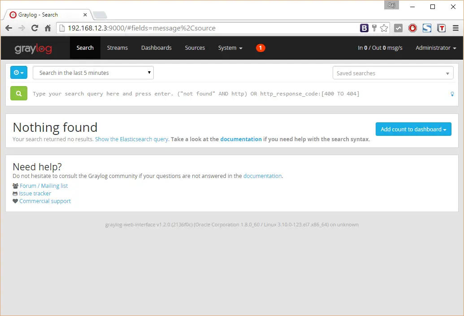Screen dimensions: 464x316
Task: Click Add count to dashboard button
Action: click(x=413, y=129)
